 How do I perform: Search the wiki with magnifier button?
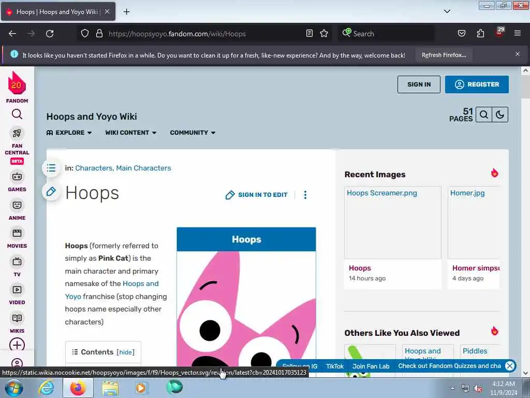(x=484, y=115)
